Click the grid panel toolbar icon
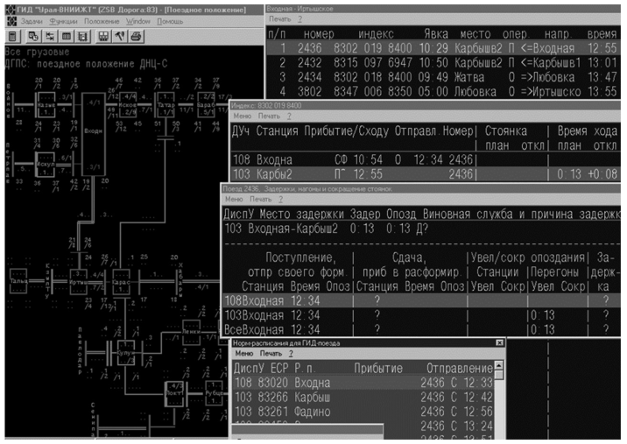This screenshot has height=444, width=627. pos(83,36)
